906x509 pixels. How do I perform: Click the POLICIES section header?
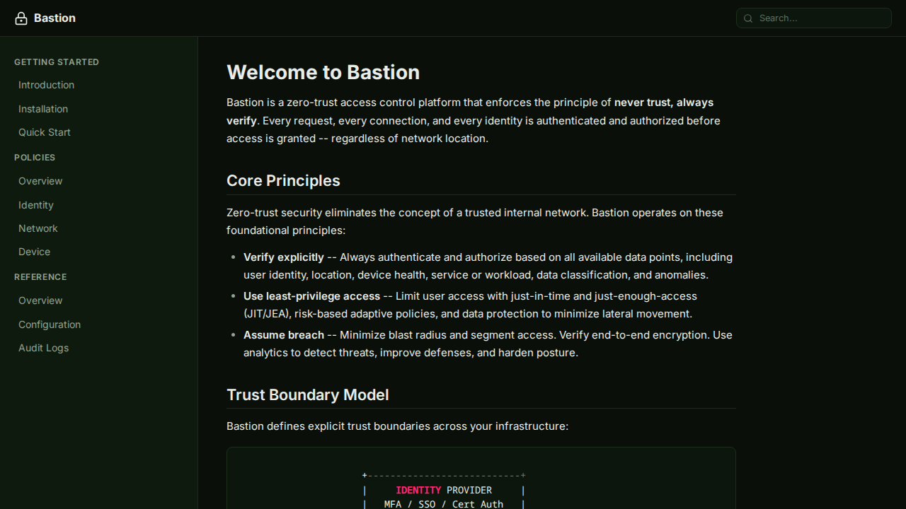[34, 158]
